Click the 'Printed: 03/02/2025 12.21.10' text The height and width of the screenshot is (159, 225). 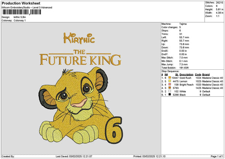[149, 156]
